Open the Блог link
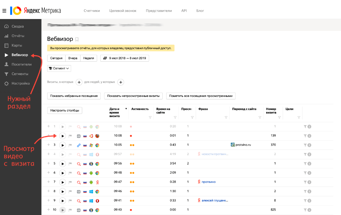Viewport: 341px width, 215px height. coord(200,11)
